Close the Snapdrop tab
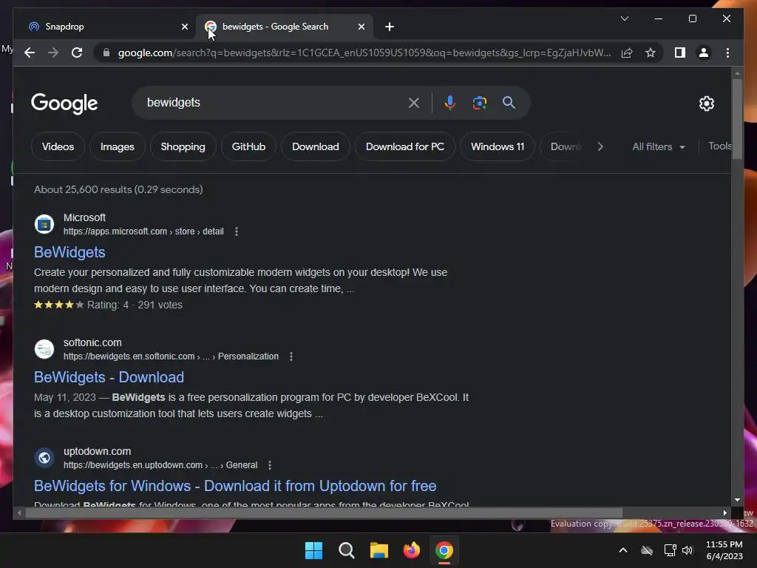The image size is (757, 568). [x=184, y=27]
